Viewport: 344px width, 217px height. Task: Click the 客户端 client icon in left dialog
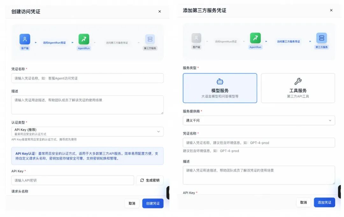25,39
